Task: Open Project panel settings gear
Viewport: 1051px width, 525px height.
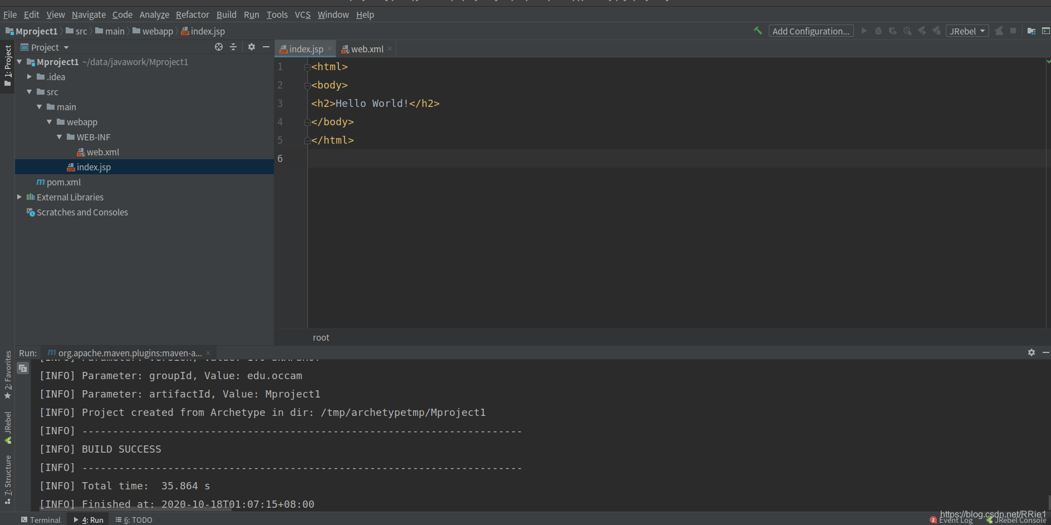Action: pyautogui.click(x=252, y=47)
